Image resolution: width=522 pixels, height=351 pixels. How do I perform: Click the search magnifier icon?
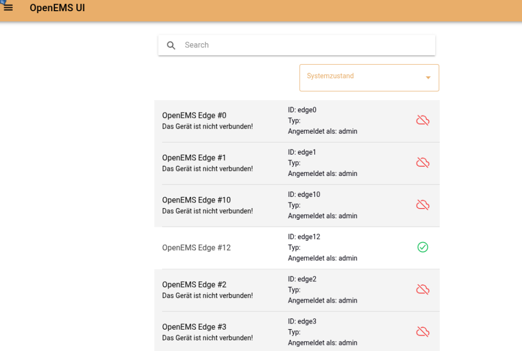[x=171, y=45]
